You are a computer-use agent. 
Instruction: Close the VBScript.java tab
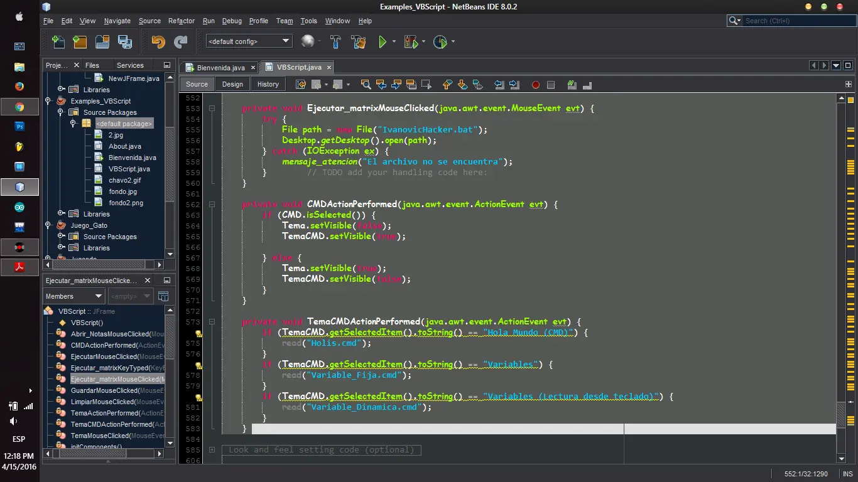pos(329,67)
